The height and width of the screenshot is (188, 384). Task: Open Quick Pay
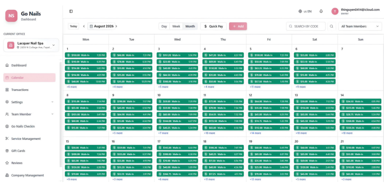click(213, 26)
